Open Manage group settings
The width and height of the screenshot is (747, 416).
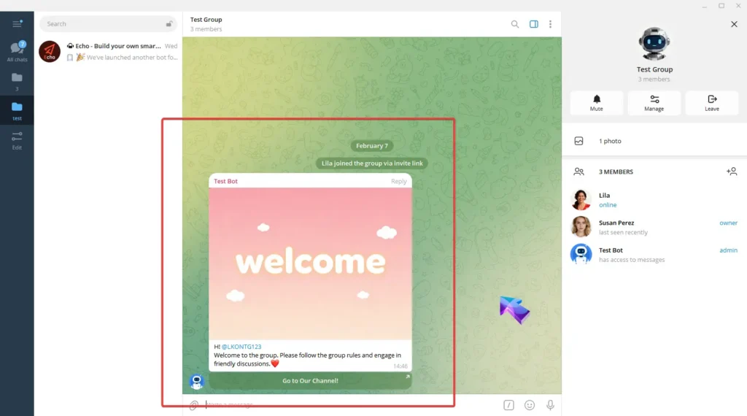point(654,103)
